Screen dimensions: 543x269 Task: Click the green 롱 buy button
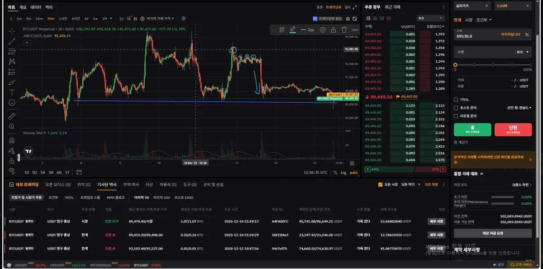coord(472,130)
